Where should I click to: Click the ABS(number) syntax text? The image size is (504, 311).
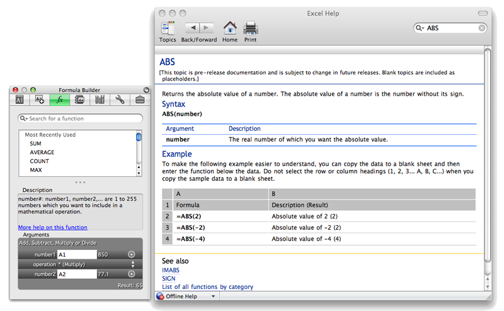coord(182,114)
